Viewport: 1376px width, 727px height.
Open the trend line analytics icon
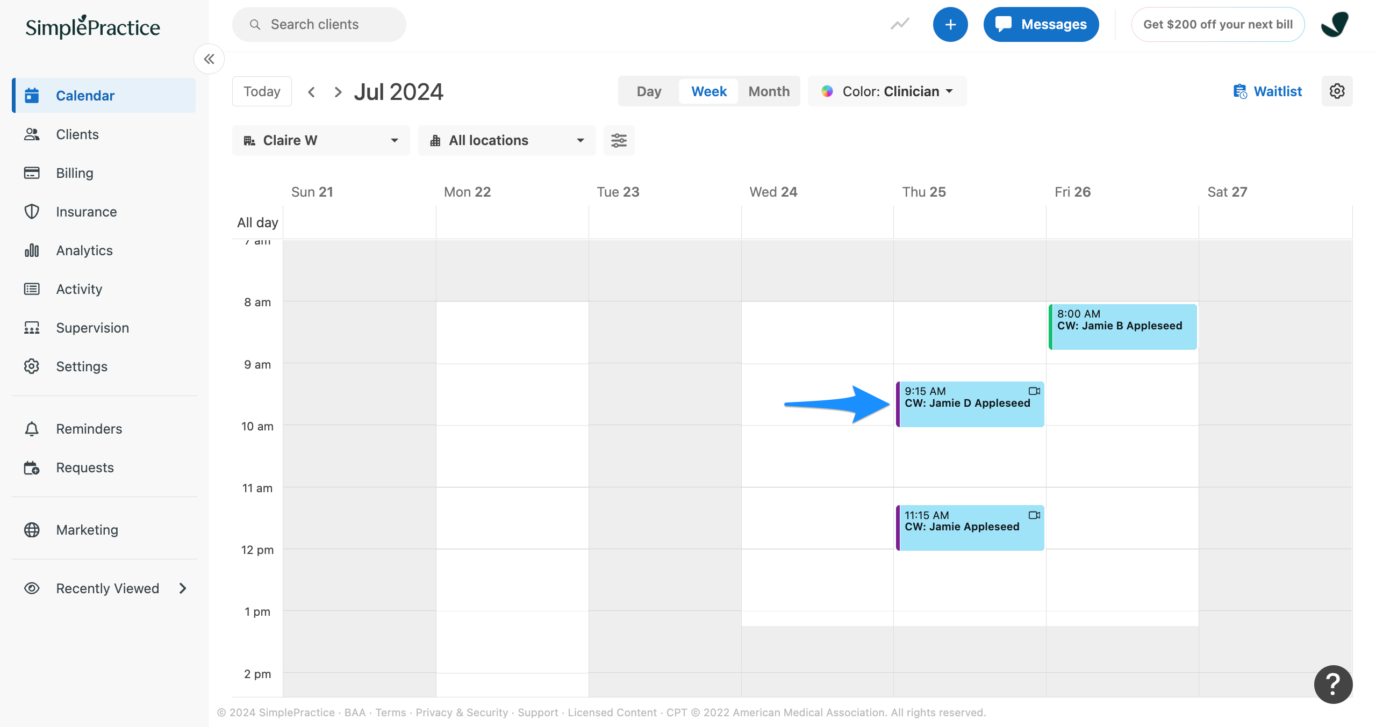coord(900,24)
